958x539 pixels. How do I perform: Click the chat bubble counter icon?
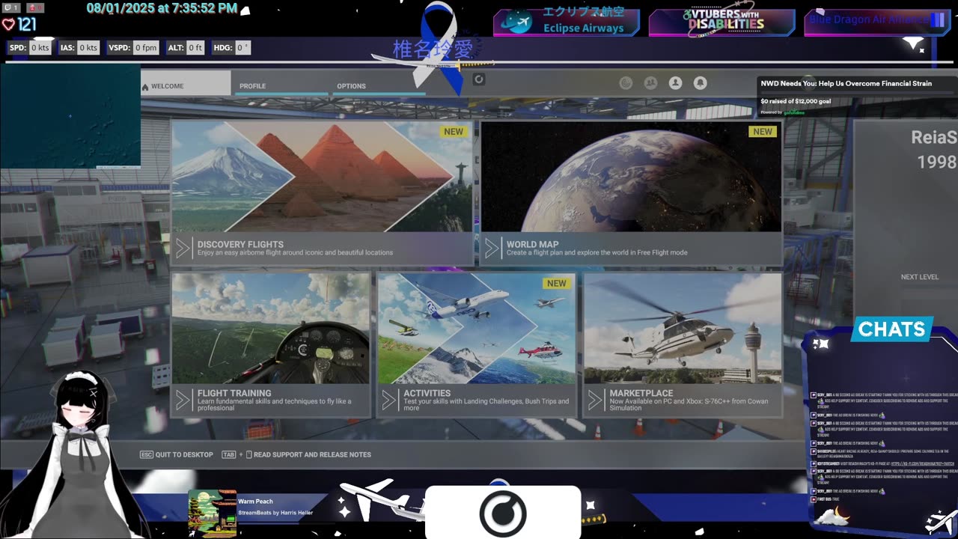[10, 7]
